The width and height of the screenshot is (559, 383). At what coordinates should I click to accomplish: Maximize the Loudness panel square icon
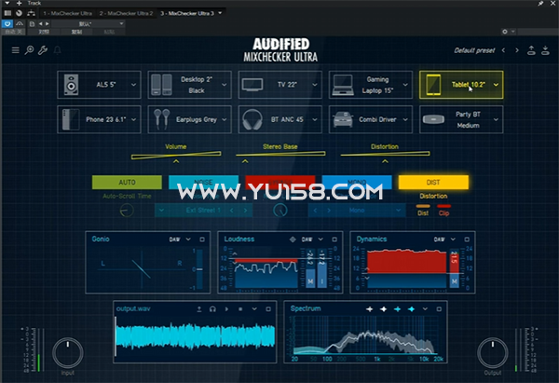[x=334, y=239]
